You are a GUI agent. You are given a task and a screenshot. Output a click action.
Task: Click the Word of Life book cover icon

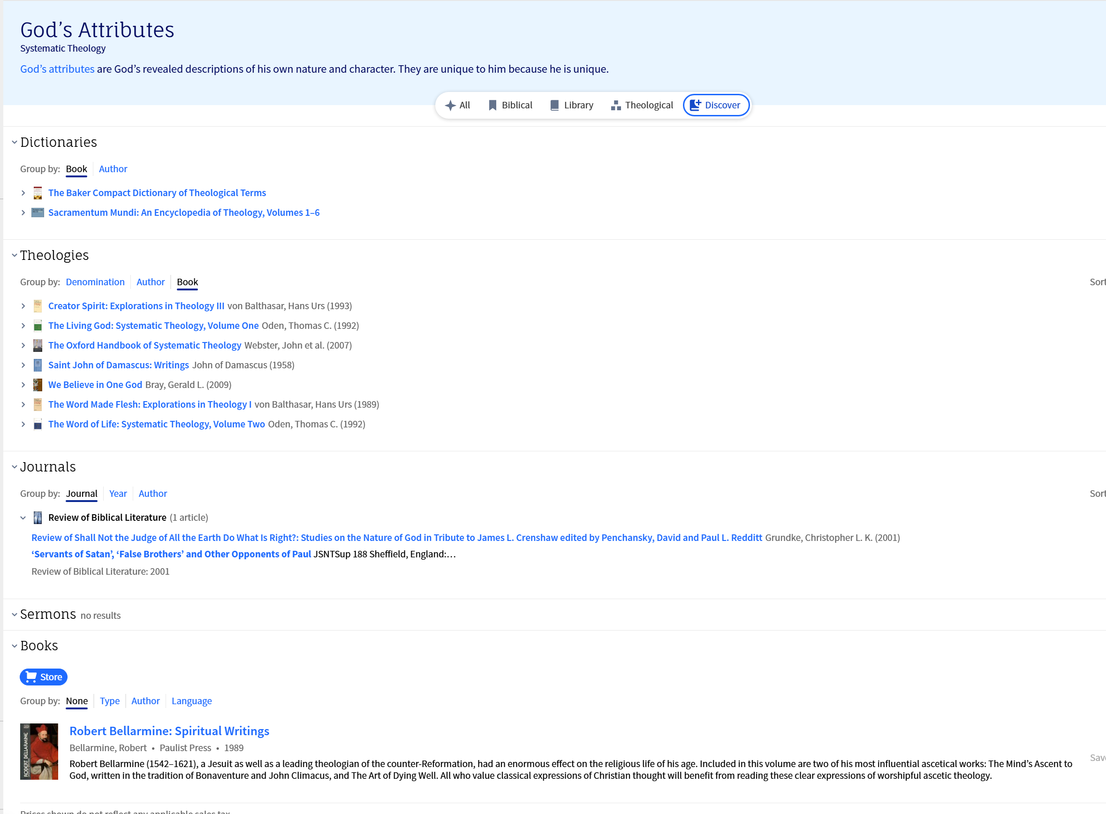38,424
